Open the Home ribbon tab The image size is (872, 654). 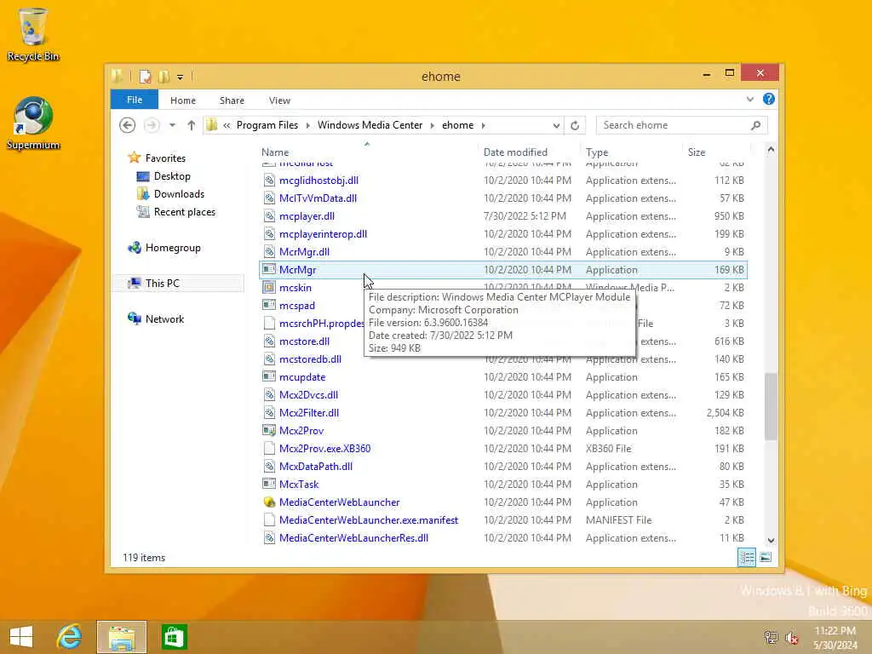183,100
